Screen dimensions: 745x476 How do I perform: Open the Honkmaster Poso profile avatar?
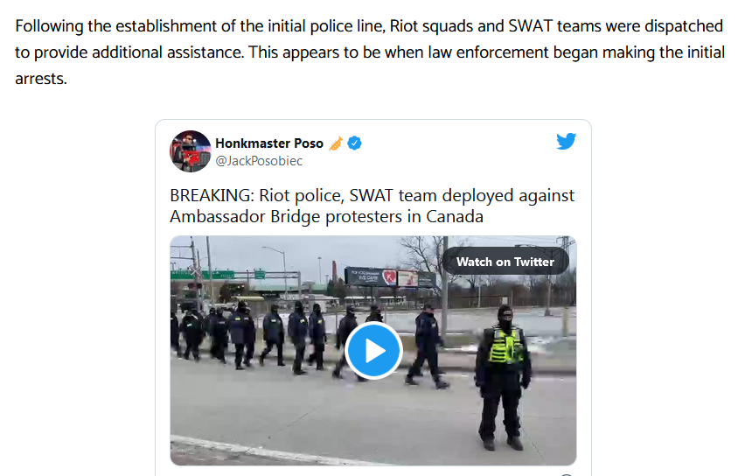pos(190,151)
